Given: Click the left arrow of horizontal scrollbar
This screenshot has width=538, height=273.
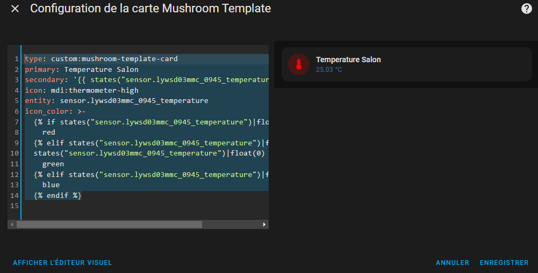Looking at the screenshot, I should tap(12, 224).
